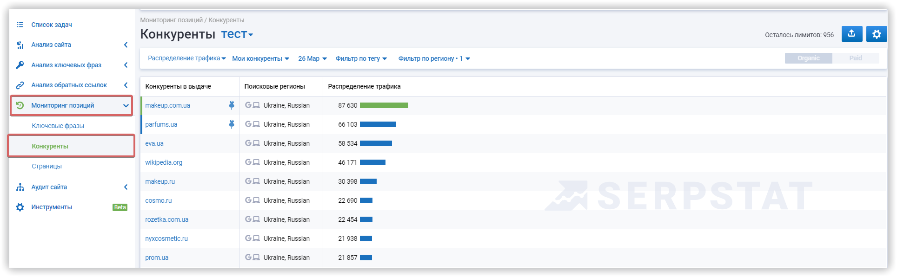Expand the Анализ ключевых фраз chevron

tap(126, 65)
